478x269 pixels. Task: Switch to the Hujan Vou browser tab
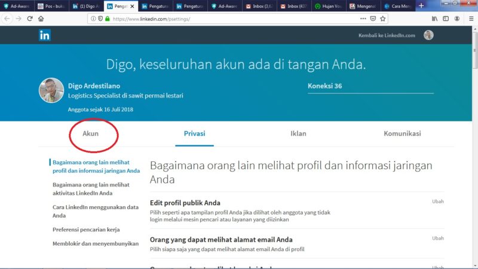click(x=329, y=6)
